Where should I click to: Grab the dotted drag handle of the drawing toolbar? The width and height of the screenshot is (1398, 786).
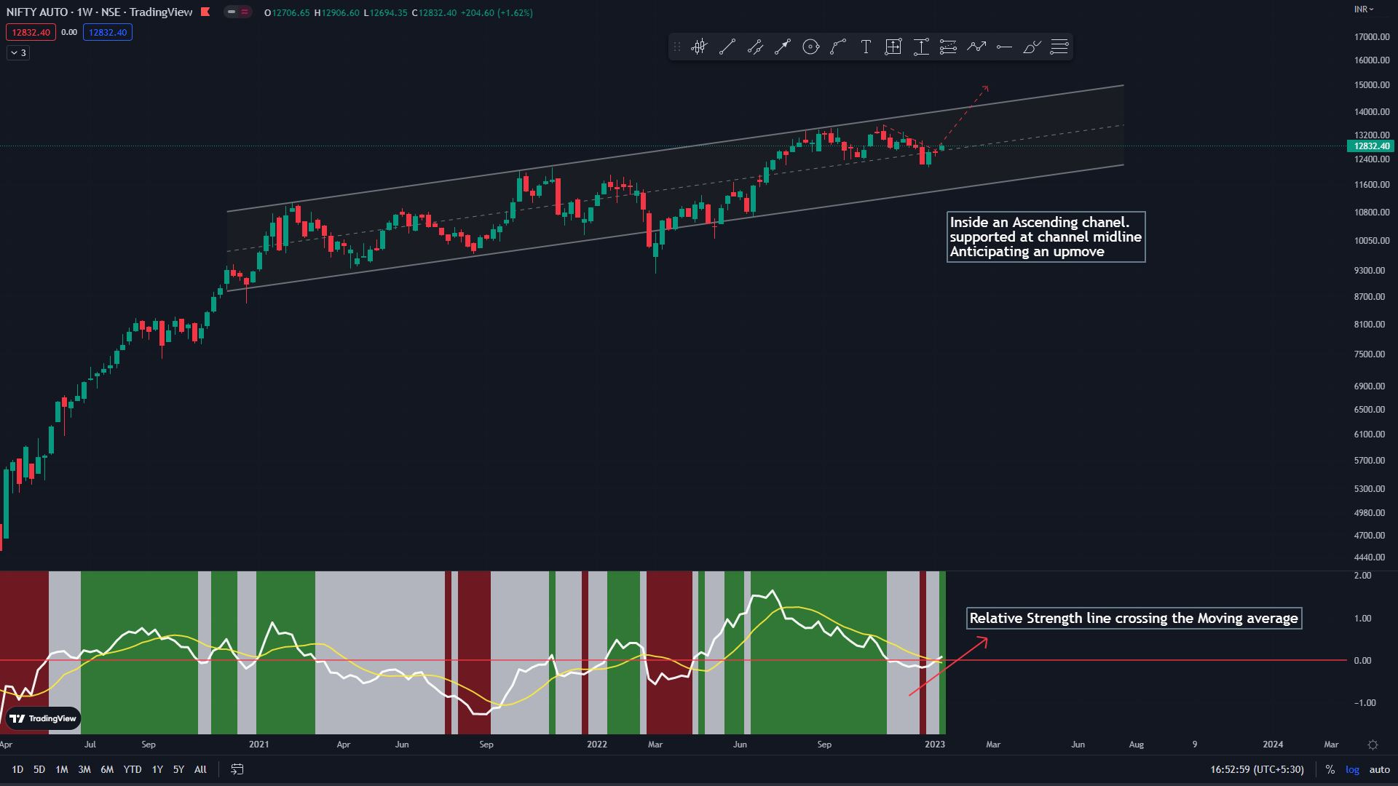tap(677, 47)
